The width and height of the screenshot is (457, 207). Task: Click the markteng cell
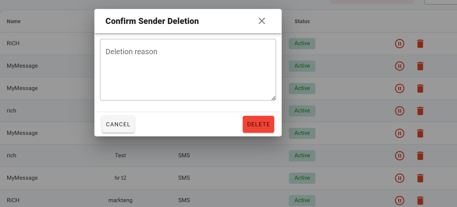point(120,200)
